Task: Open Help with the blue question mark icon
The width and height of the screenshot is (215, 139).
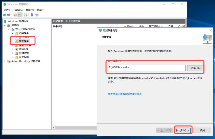Action: click(x=32, y=15)
